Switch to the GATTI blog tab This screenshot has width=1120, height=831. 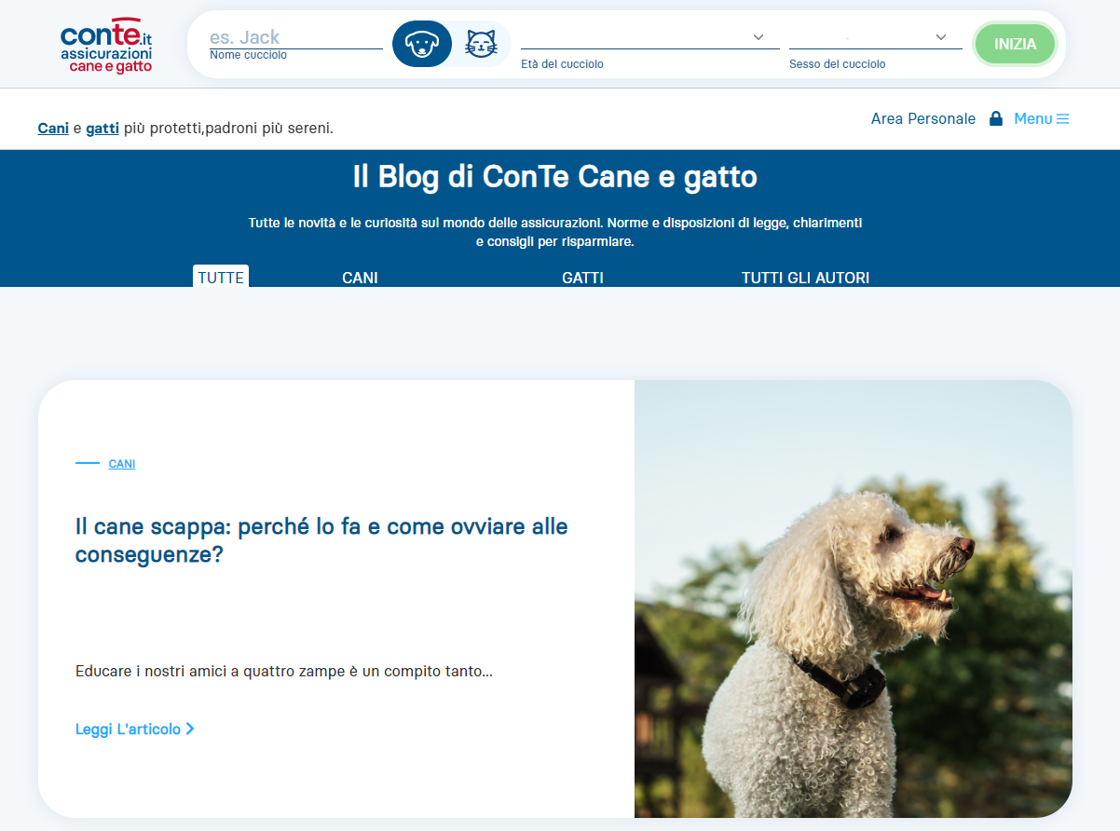point(582,278)
